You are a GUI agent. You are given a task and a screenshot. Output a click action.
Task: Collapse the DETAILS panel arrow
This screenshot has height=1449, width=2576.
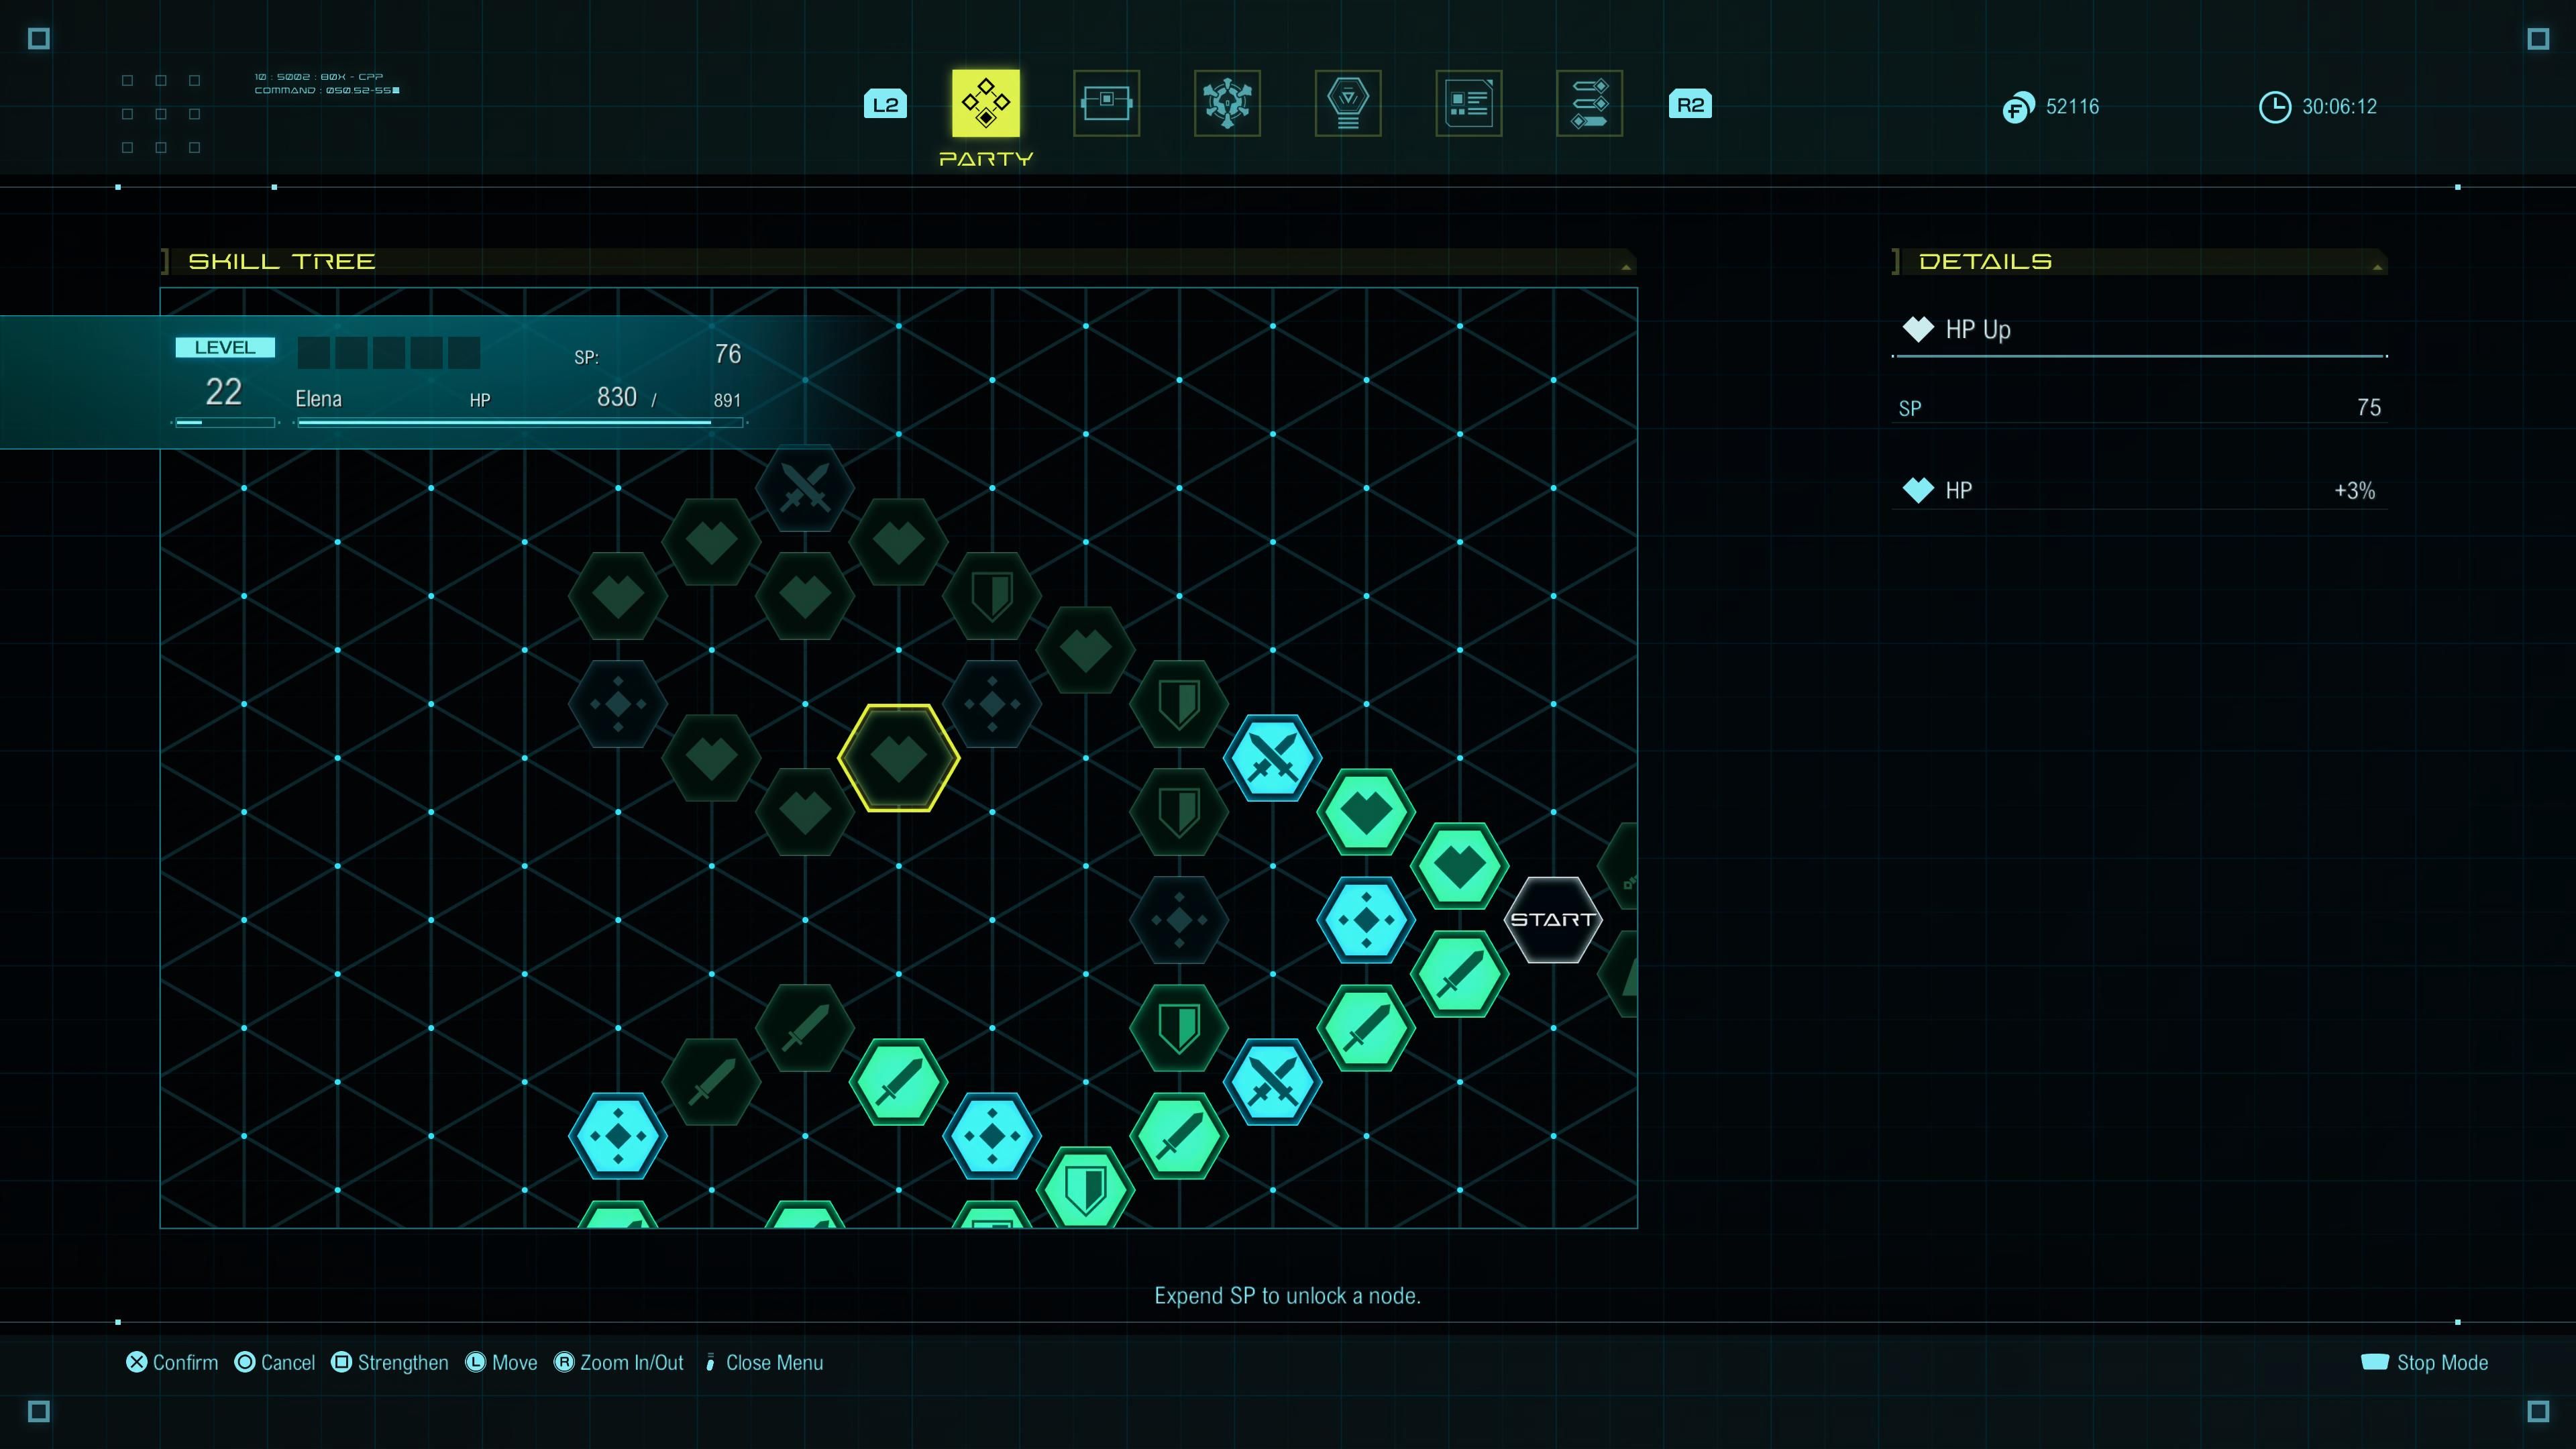coord(2377,266)
